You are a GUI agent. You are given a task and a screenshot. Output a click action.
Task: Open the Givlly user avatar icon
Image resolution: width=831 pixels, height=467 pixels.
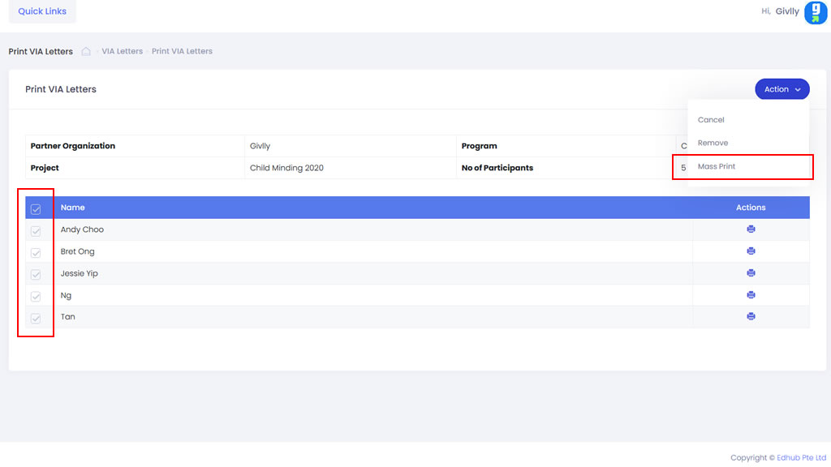point(815,12)
